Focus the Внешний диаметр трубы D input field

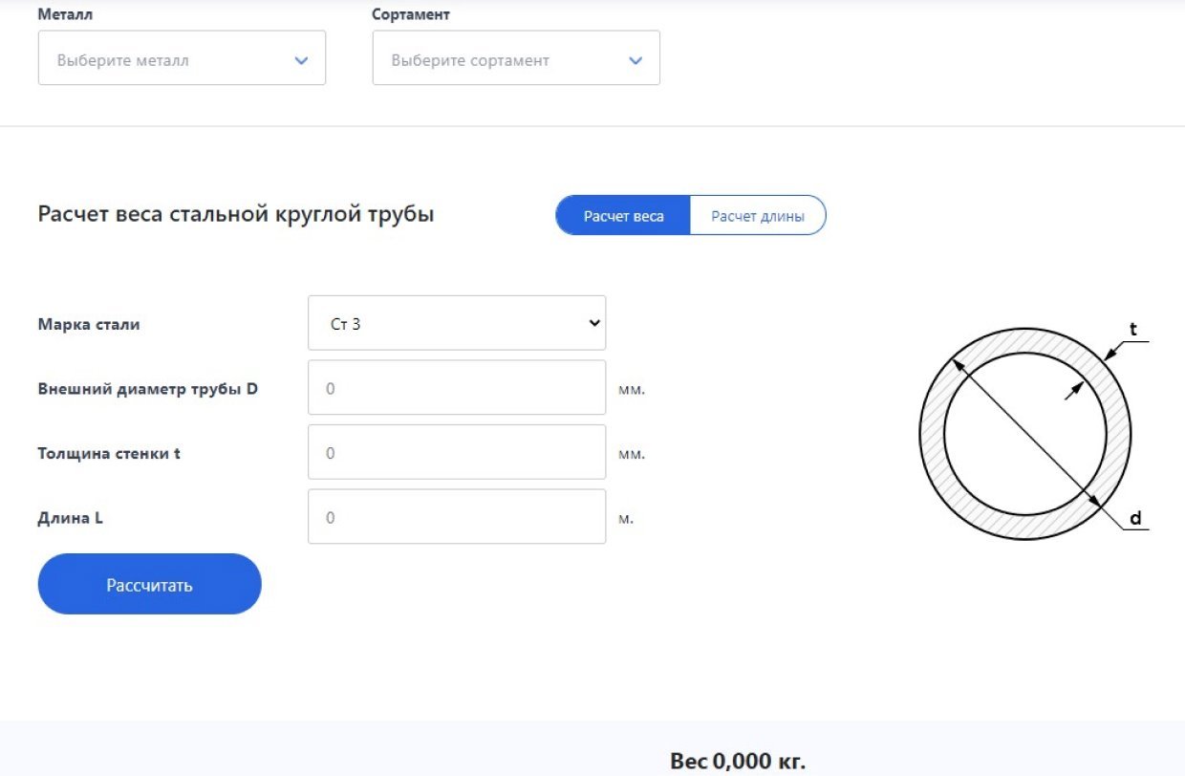457,388
